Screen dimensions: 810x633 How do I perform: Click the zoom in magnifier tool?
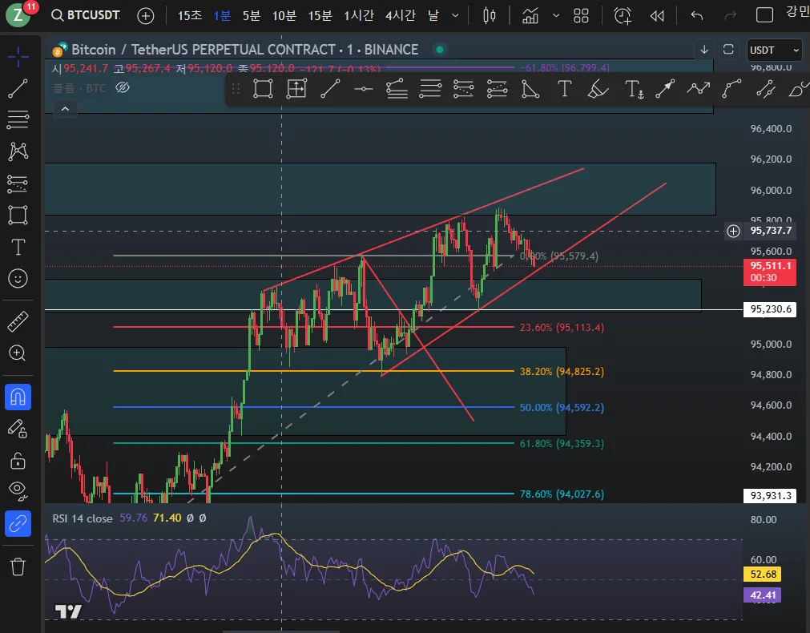[18, 353]
